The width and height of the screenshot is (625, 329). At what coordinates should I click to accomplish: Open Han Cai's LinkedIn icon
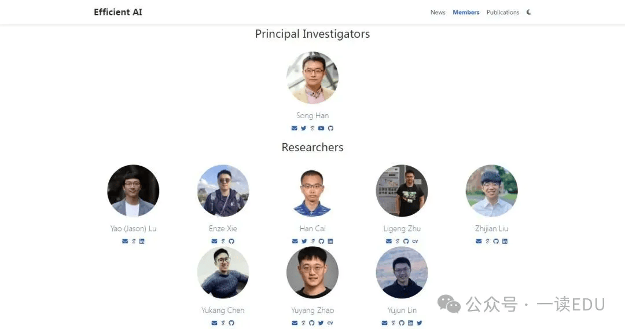330,242
